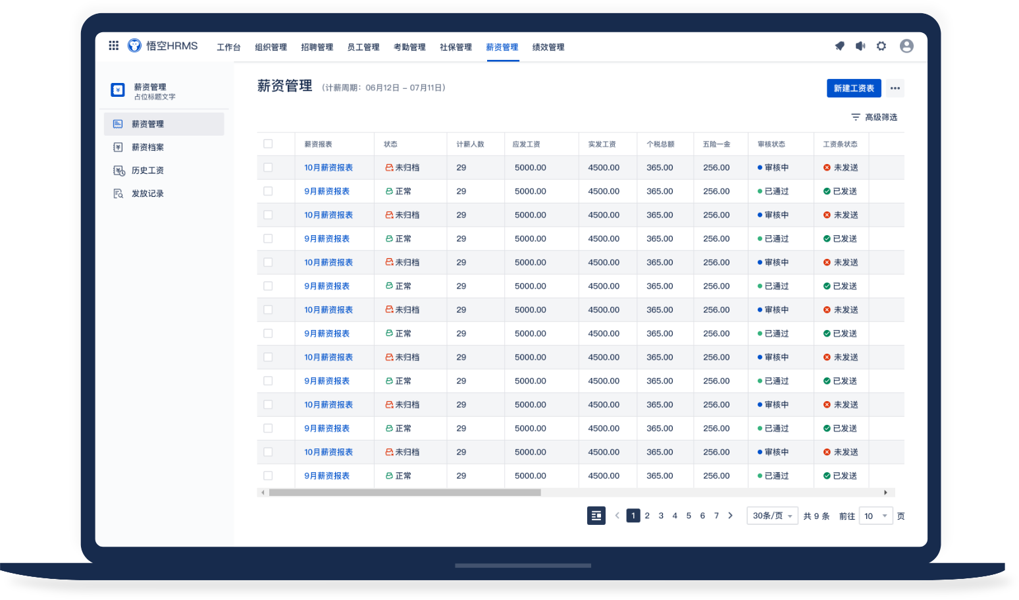Click the 发放记录 sidebar icon
Screen dimensions: 1019x600
(x=118, y=194)
